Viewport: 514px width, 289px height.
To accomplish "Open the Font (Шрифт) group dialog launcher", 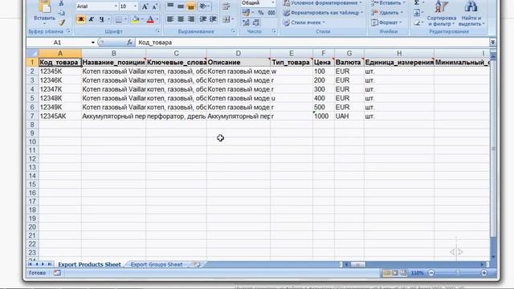I will 157,31.
